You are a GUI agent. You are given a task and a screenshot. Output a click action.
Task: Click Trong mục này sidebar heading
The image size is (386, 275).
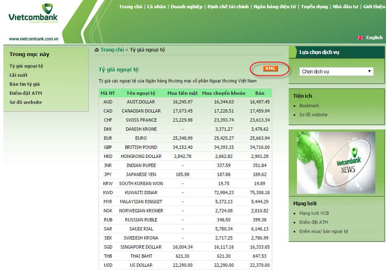[29, 54]
